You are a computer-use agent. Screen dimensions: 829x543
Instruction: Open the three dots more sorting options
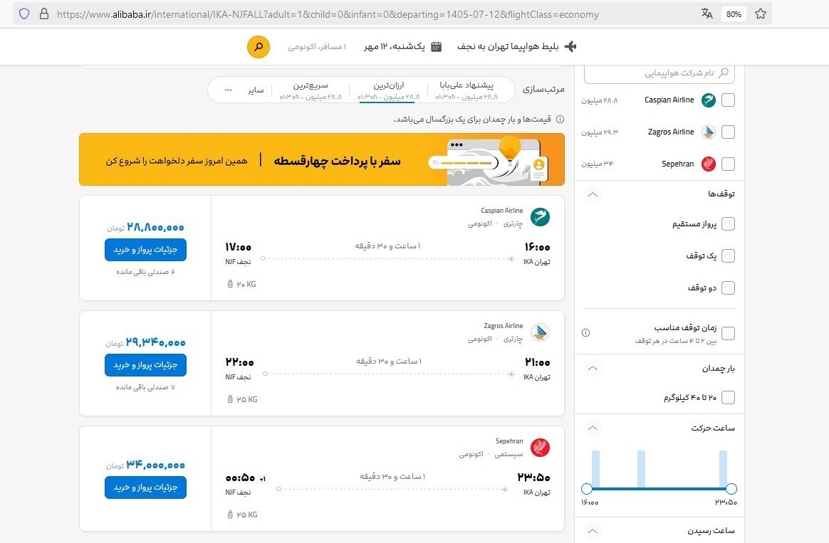(229, 90)
